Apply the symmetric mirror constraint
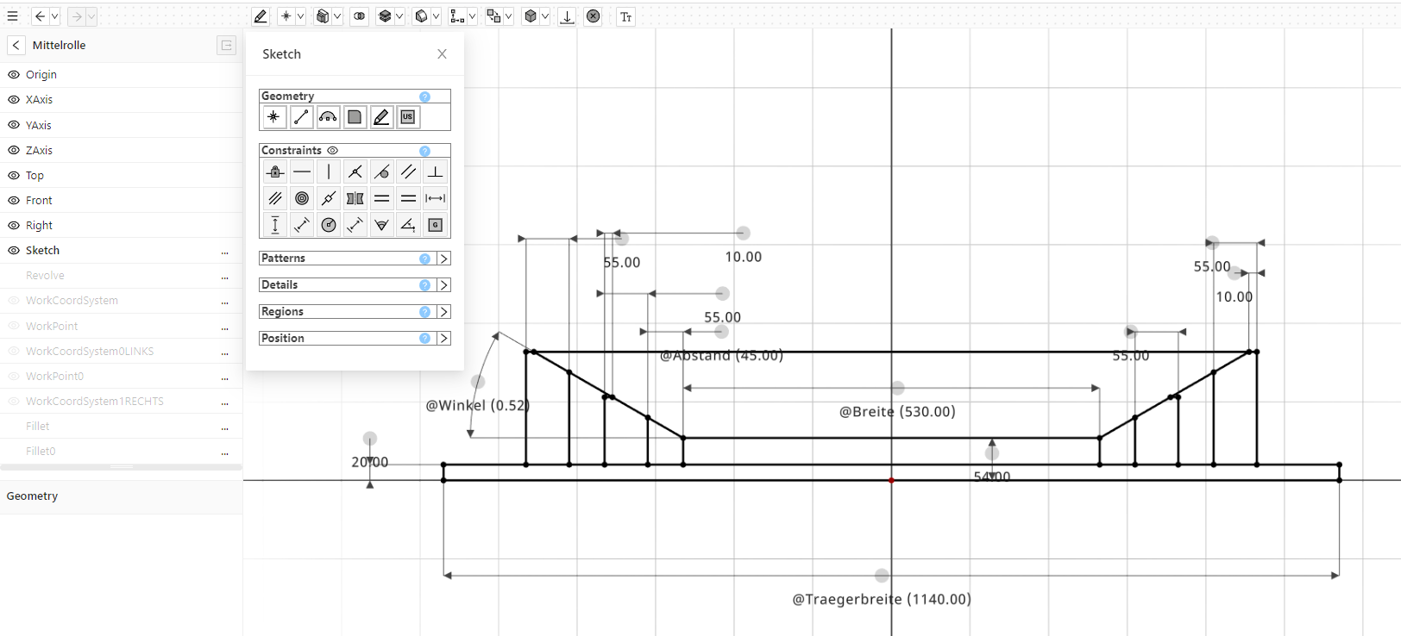 coord(355,198)
